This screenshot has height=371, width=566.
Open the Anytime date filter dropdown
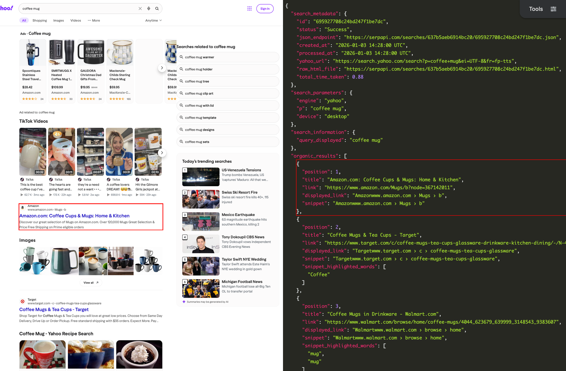pos(153,20)
